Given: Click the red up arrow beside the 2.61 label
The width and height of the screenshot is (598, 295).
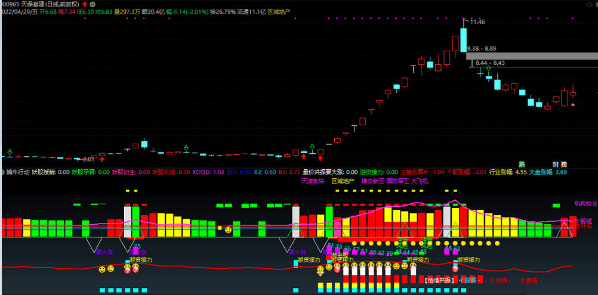Looking at the screenshot, I should click(x=102, y=159).
